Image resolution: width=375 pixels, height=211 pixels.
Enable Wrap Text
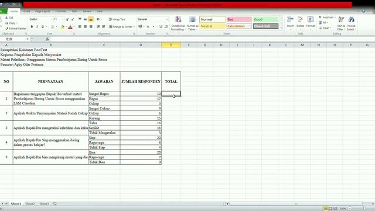117,19
